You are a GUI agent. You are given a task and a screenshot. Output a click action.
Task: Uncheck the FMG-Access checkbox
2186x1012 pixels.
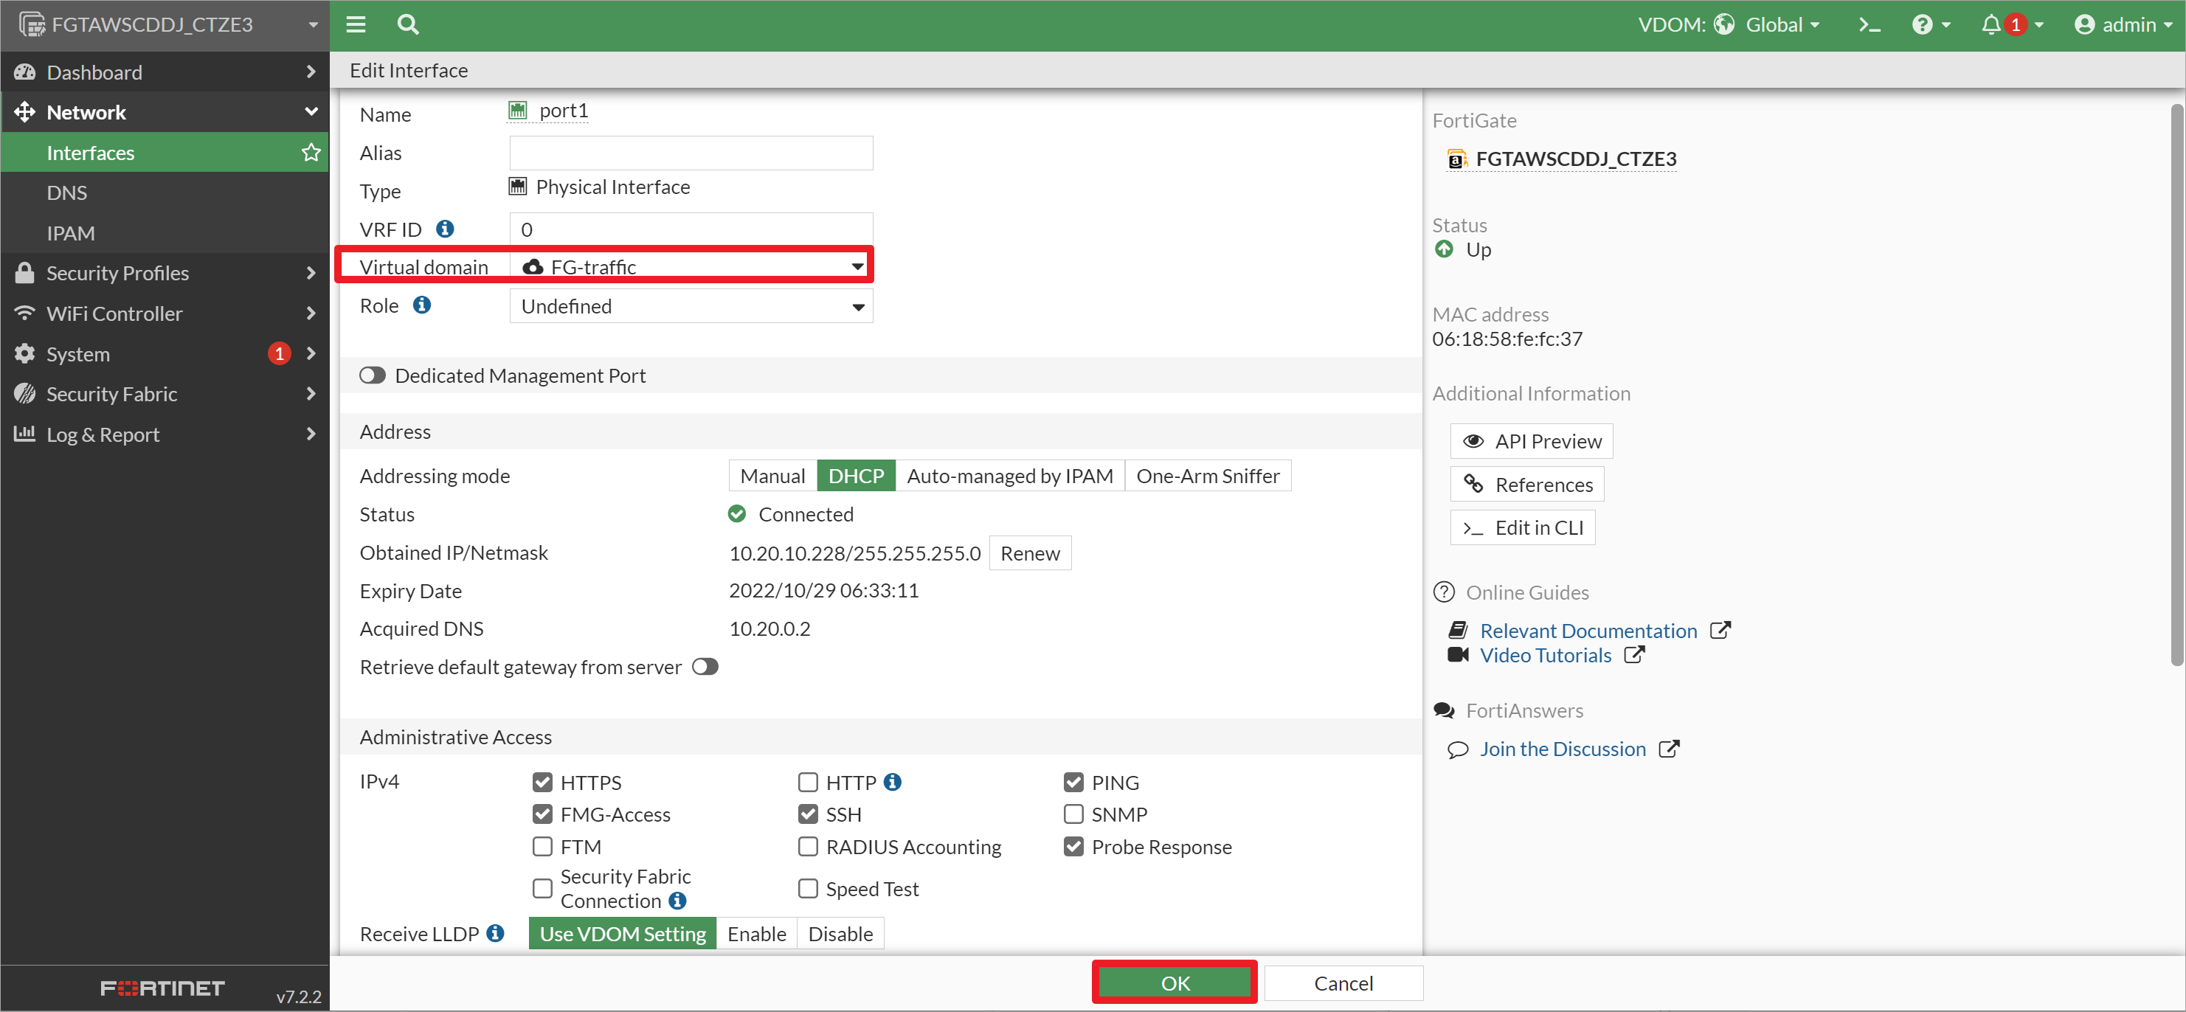click(542, 814)
